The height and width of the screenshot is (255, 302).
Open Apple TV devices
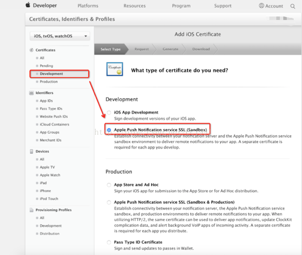point(47,167)
